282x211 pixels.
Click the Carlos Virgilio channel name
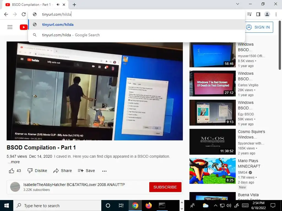coord(248,85)
